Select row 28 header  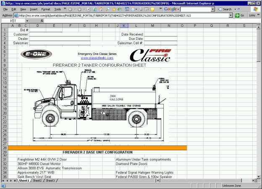click(5, 148)
